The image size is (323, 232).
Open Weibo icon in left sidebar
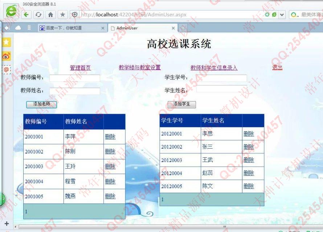pos(6,56)
